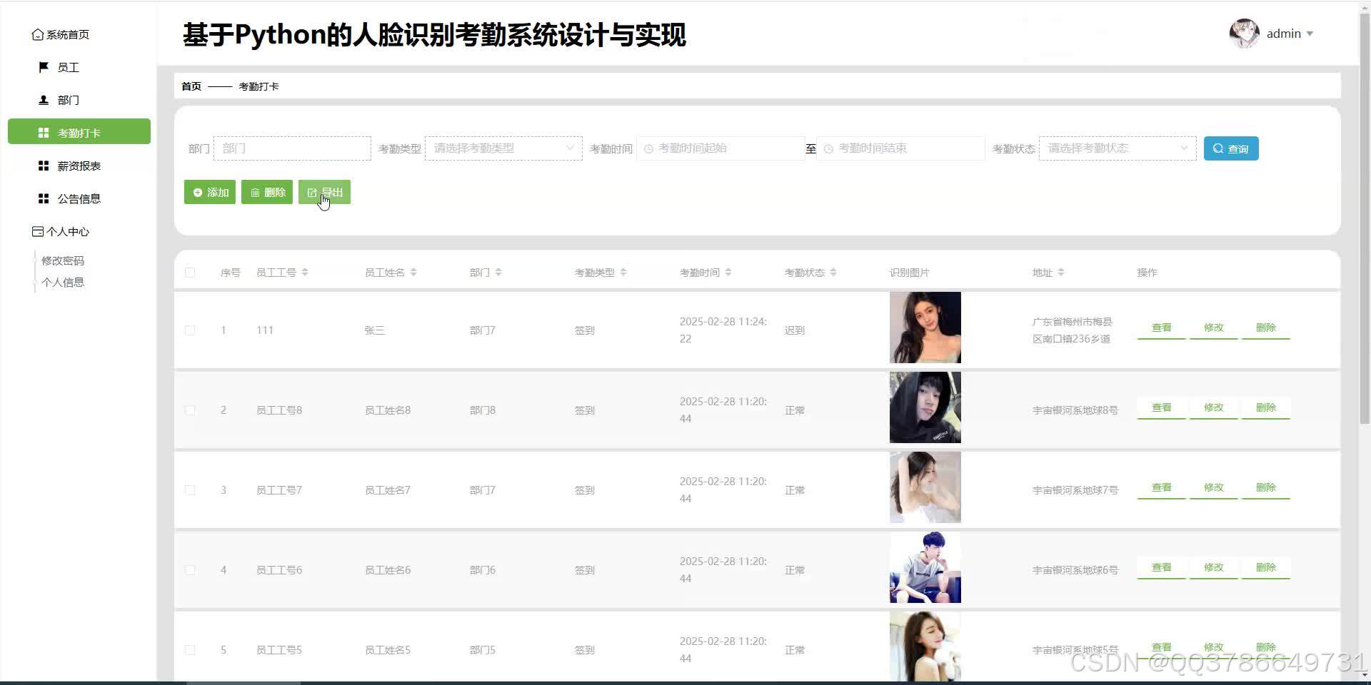Open the 部门 person icon
1371x685 pixels.
pos(43,100)
